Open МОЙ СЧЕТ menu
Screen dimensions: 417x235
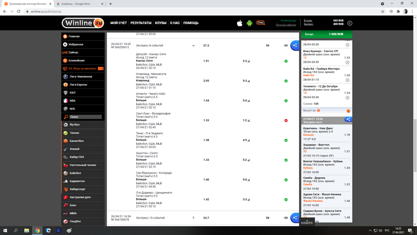pyautogui.click(x=119, y=23)
